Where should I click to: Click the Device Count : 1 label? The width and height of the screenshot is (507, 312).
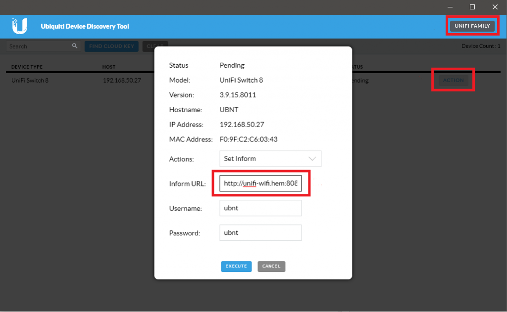pyautogui.click(x=481, y=46)
